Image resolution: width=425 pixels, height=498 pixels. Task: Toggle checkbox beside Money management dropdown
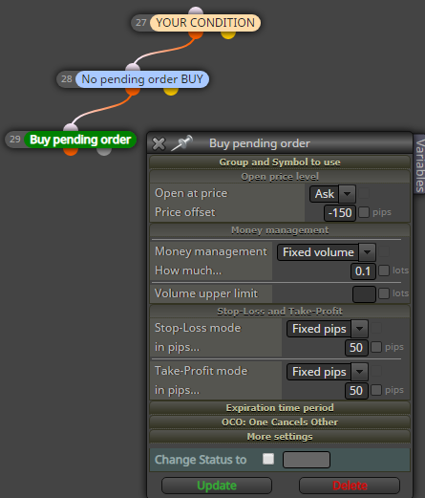point(384,251)
